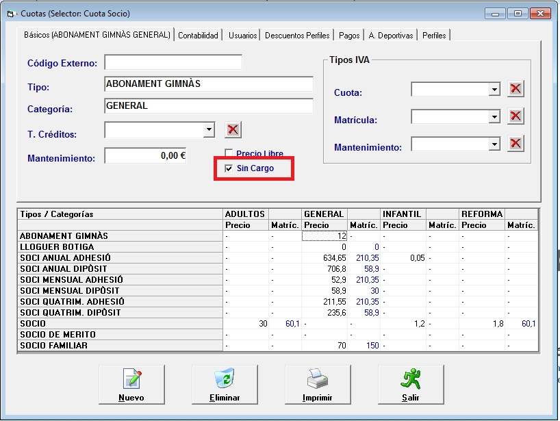560x421 pixels.
Task: Click the Eliminar button
Action: 225,385
